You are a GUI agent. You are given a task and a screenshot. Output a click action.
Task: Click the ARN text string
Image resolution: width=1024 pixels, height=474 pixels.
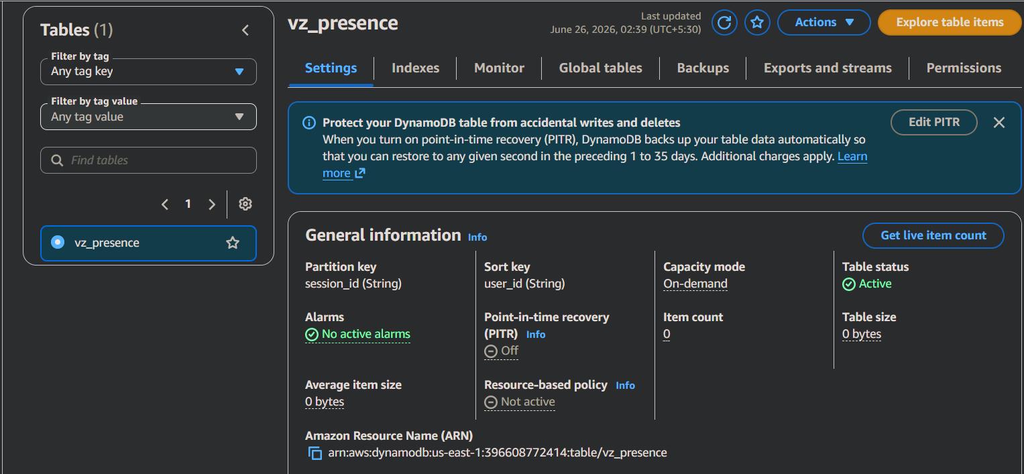tap(498, 453)
